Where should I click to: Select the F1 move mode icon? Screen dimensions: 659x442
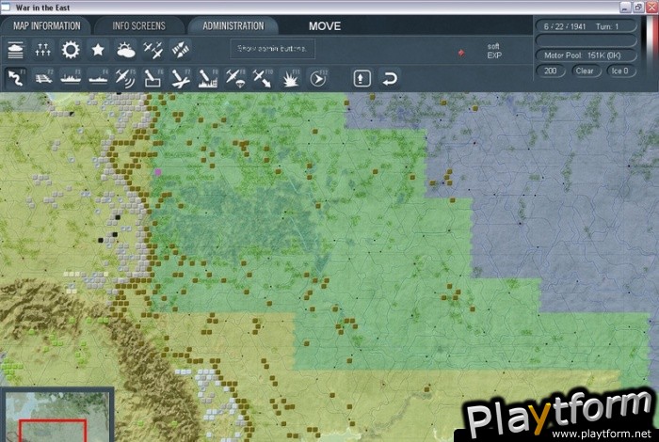(16, 78)
